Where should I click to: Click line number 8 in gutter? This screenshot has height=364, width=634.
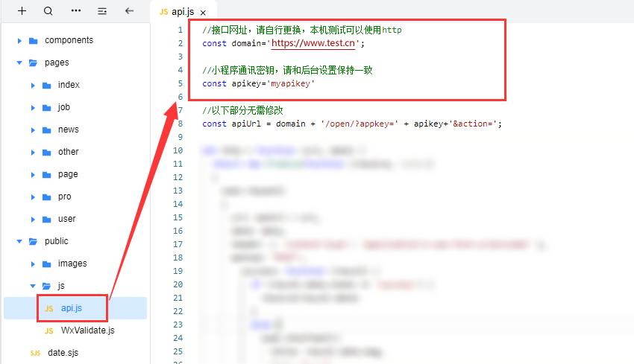pos(179,124)
